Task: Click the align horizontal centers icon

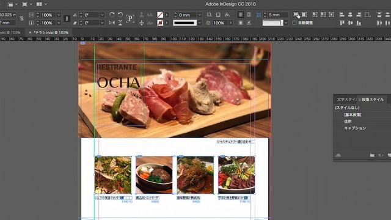Action: click(350, 15)
